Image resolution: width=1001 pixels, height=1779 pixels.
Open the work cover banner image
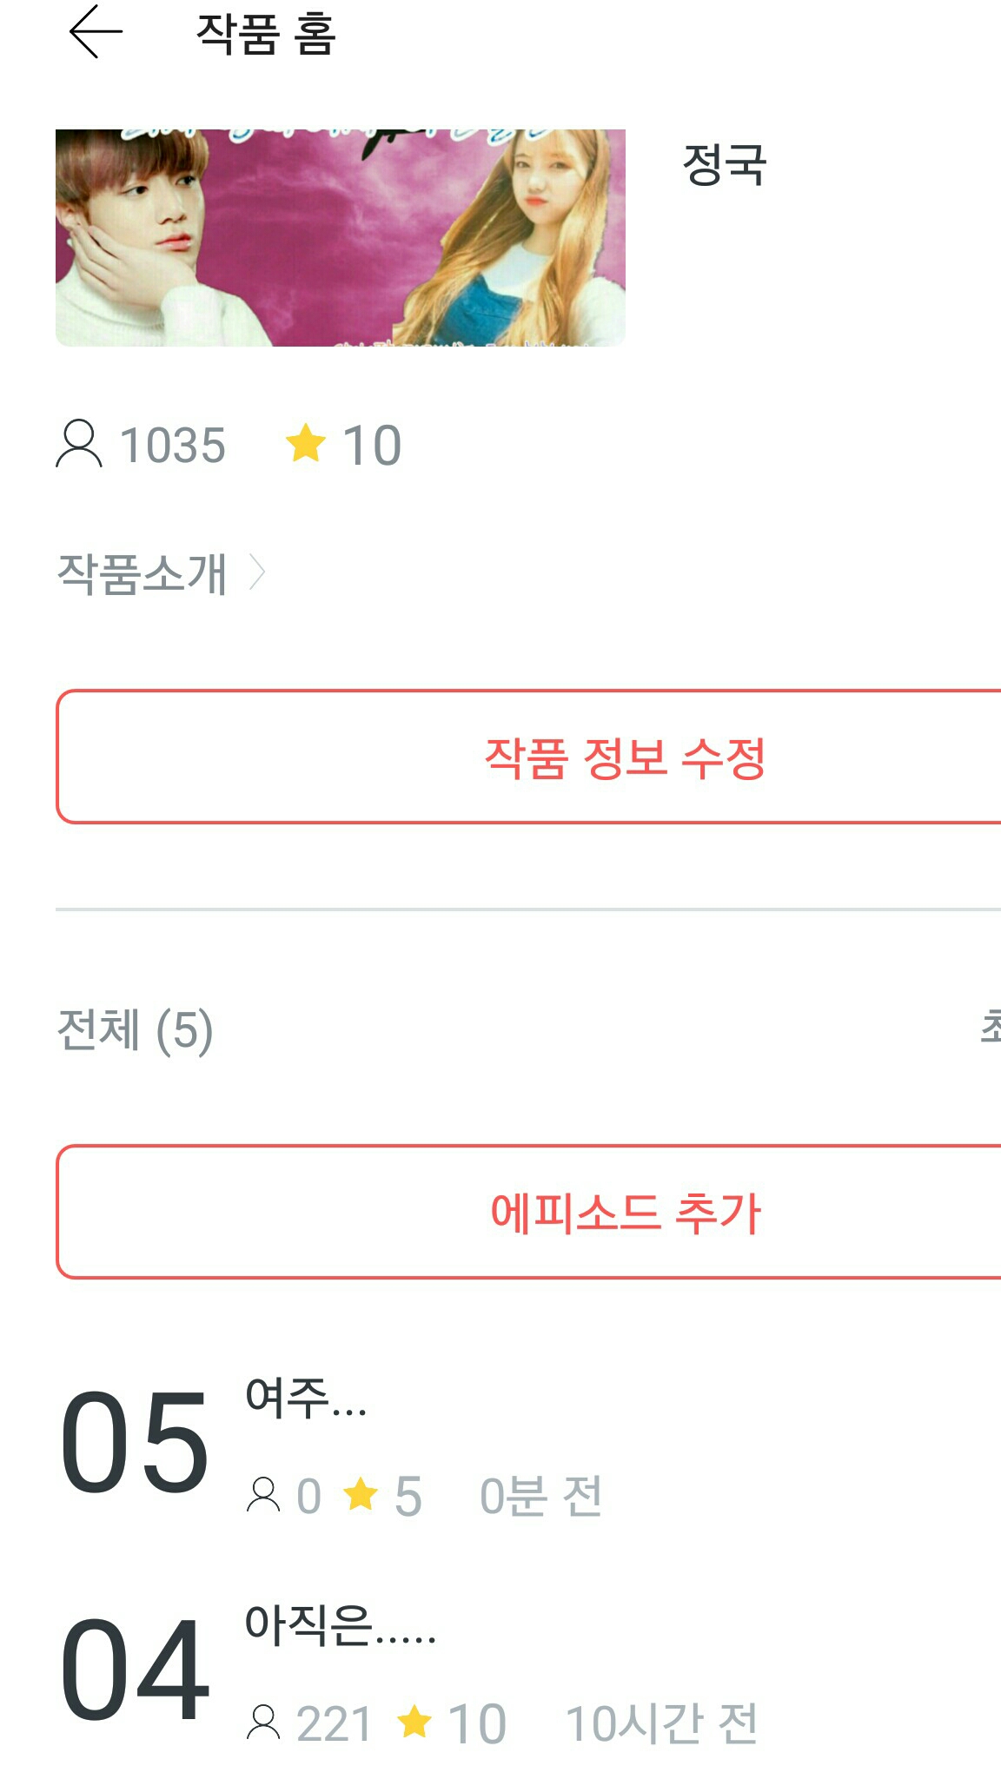point(340,238)
